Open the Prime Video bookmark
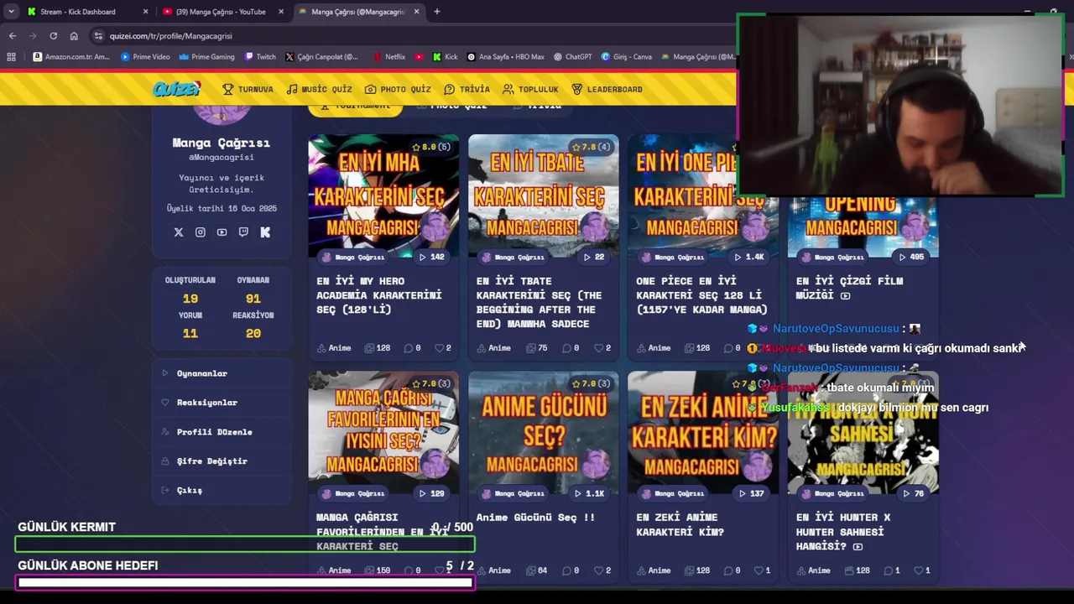 click(x=145, y=57)
